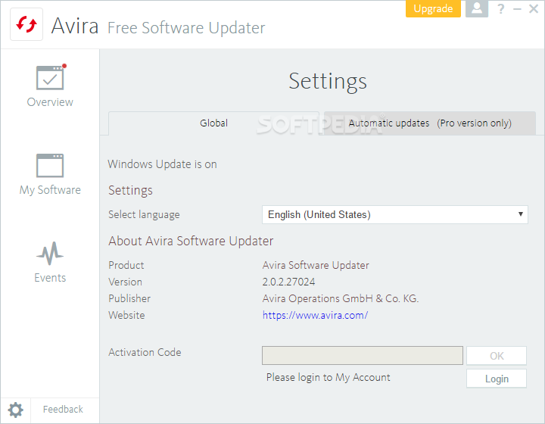This screenshot has height=424, width=545.
Task: Click the help question mark icon
Action: pyautogui.click(x=500, y=8)
